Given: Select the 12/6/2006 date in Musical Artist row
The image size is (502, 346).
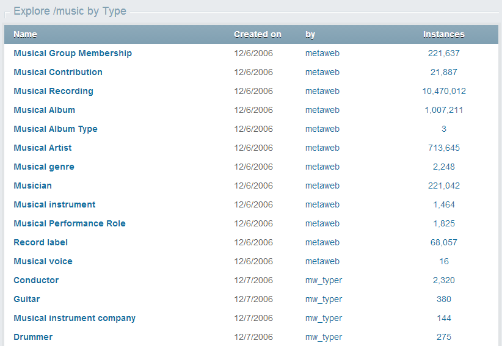Looking at the screenshot, I should pyautogui.click(x=253, y=148).
